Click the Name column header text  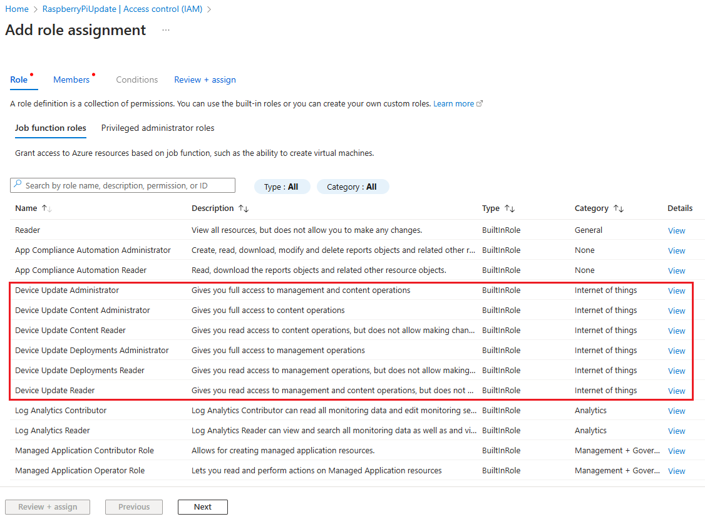coord(26,208)
